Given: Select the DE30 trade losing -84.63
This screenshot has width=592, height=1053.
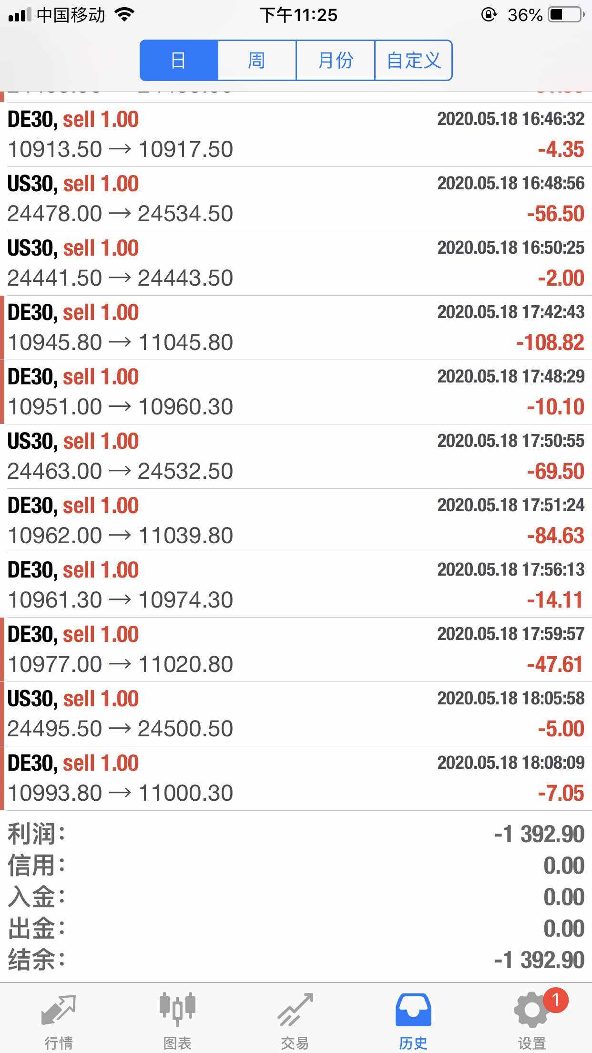Looking at the screenshot, I should point(296,521).
